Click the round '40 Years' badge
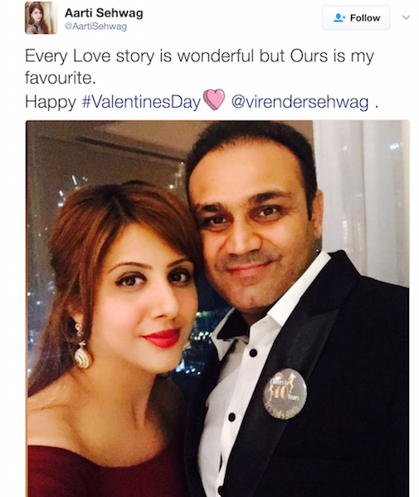 pos(285,393)
